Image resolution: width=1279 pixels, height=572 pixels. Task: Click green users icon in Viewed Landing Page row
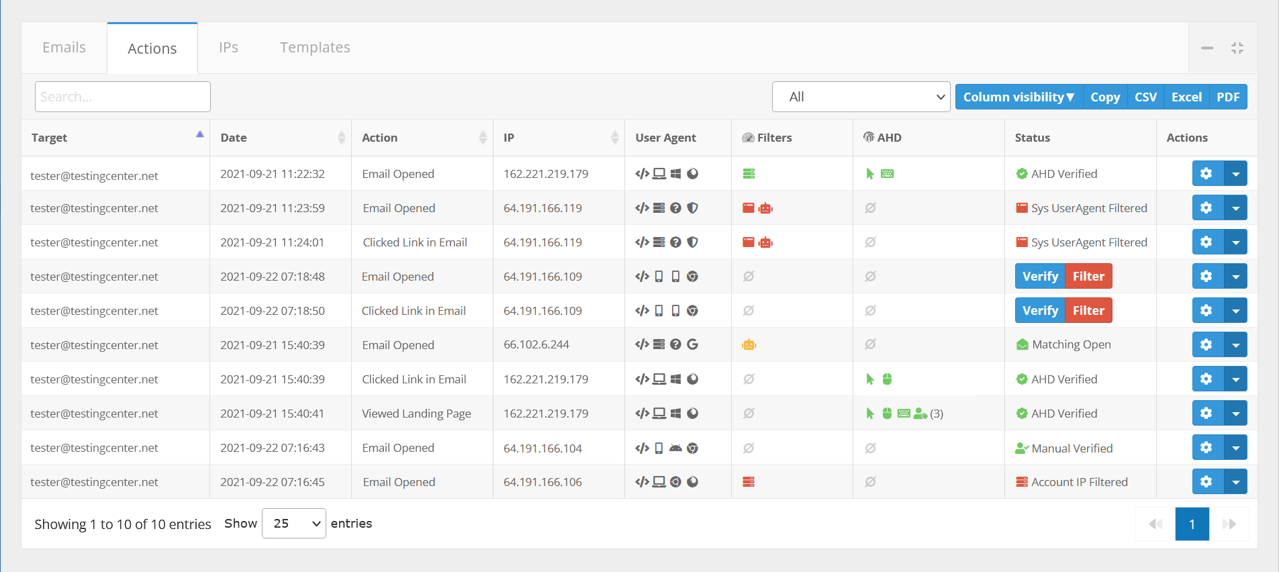coord(920,414)
